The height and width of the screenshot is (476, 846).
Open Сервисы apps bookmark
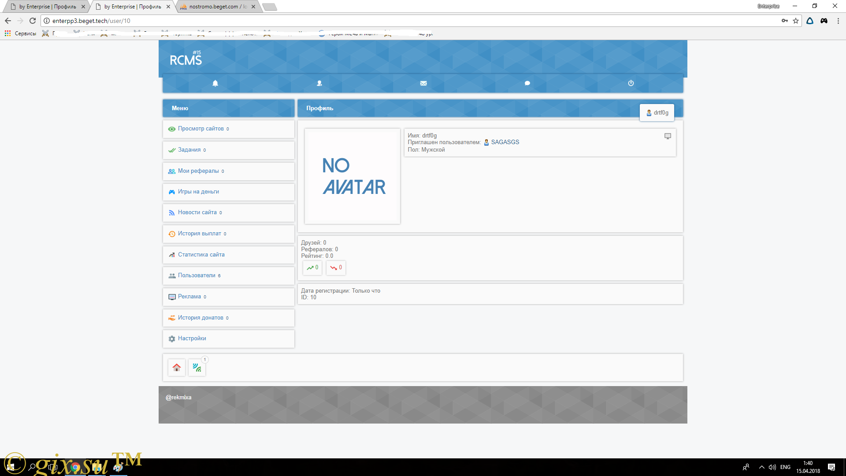21,33
